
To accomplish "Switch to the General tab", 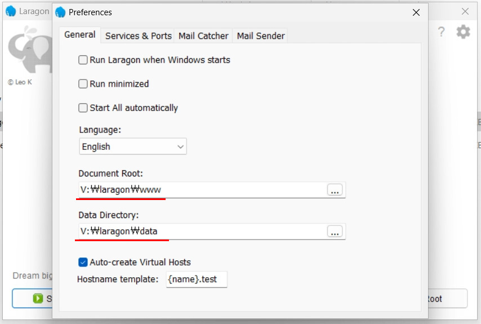I will [80, 35].
